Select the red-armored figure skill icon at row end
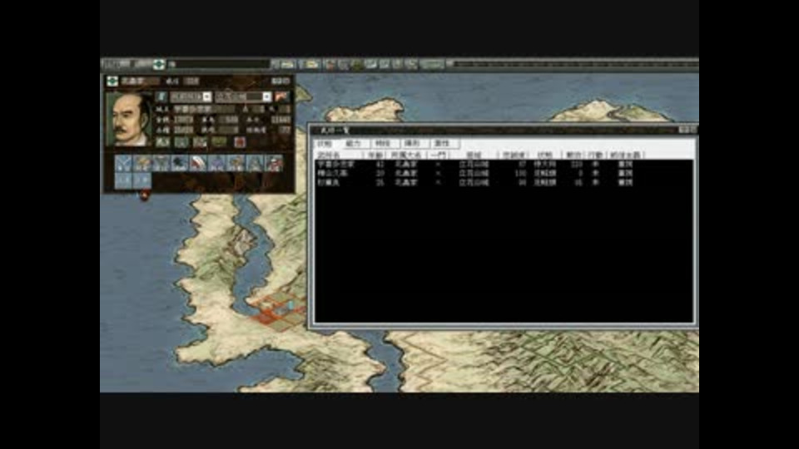Screen dimensions: 799x449 tap(274, 163)
